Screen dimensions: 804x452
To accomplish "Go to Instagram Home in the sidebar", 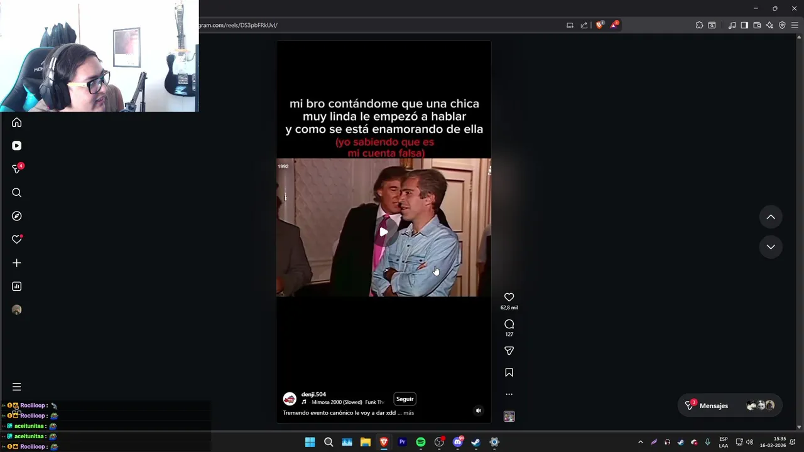I will tap(17, 122).
